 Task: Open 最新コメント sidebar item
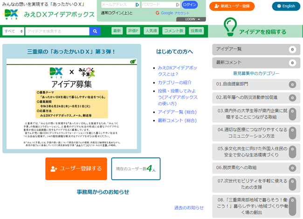pyautogui.click(x=256, y=63)
